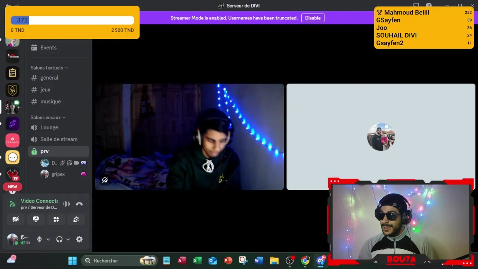Click SOUHAIL DIVI leaderboard entry
This screenshot has height=269, width=478.
(x=424, y=35)
